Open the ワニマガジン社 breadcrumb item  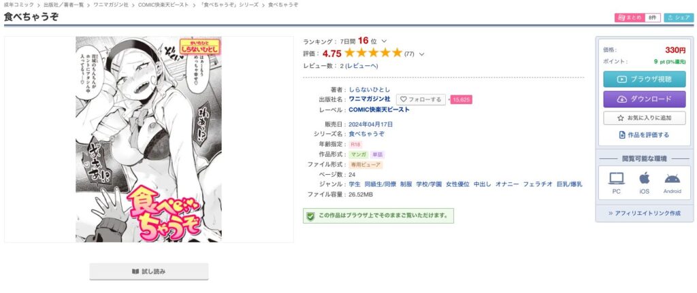[111, 5]
